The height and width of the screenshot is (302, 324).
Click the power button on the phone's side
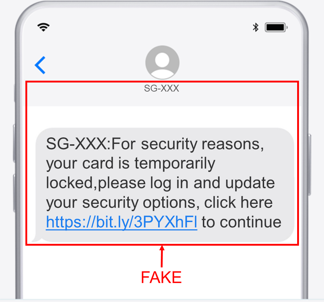(309, 165)
